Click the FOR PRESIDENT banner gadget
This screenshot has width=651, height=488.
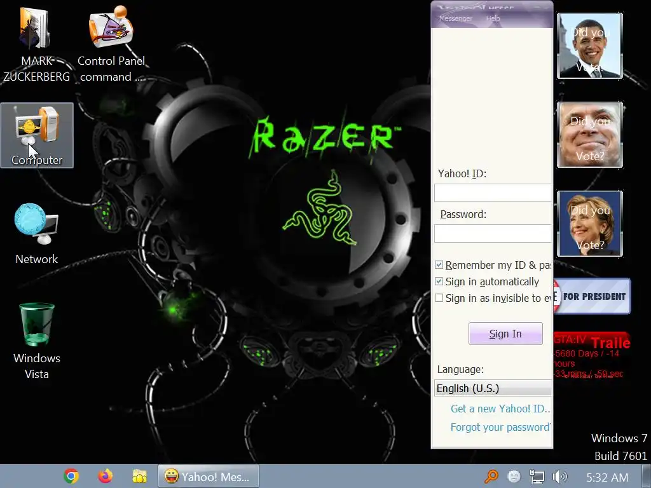pyautogui.click(x=592, y=296)
